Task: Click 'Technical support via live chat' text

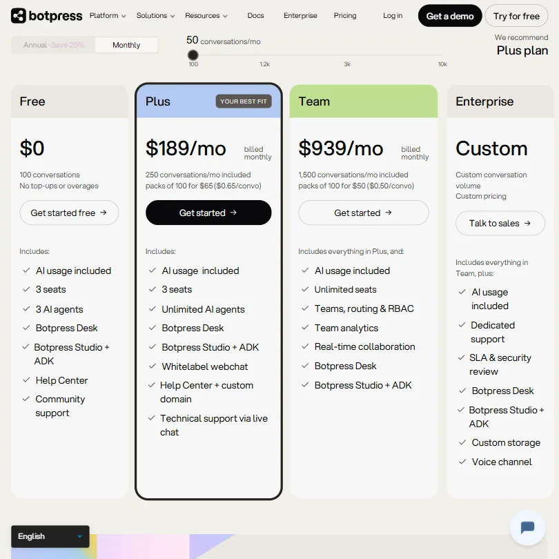Action: coord(214,425)
